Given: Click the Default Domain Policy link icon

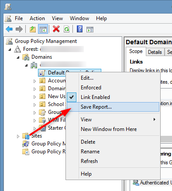Looking at the screenshot, I should [x=42, y=73].
